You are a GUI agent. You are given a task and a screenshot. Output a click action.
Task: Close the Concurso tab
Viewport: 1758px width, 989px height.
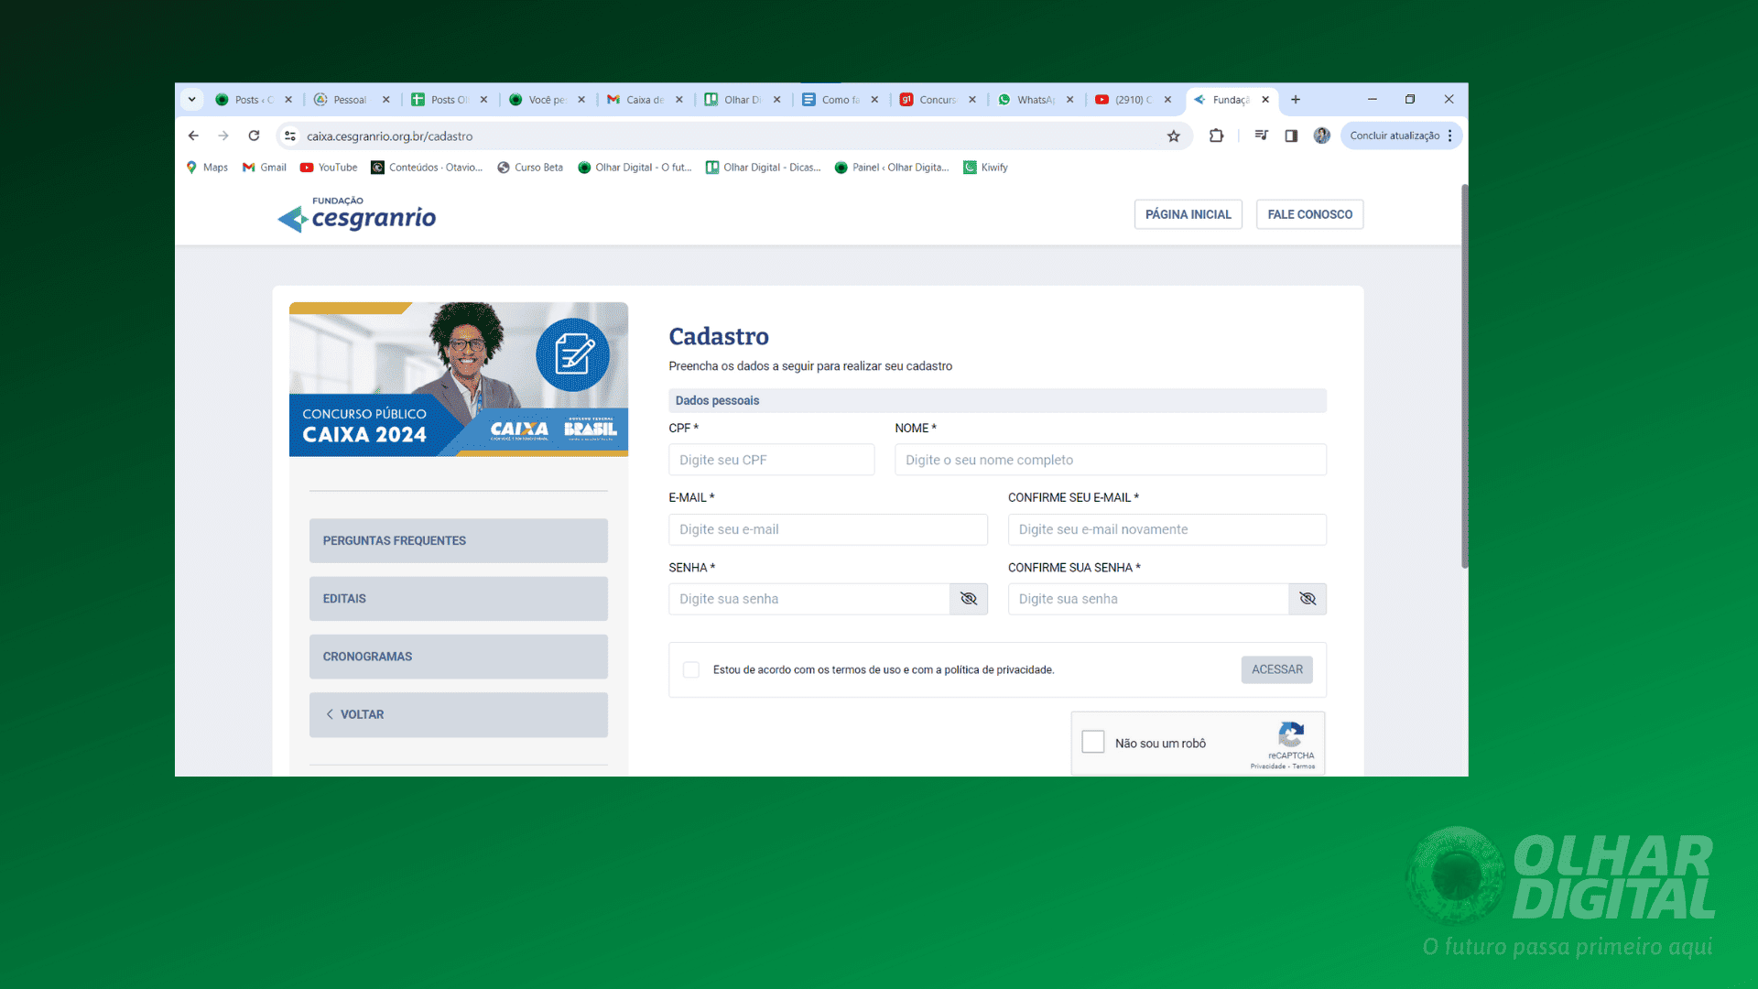(x=972, y=100)
